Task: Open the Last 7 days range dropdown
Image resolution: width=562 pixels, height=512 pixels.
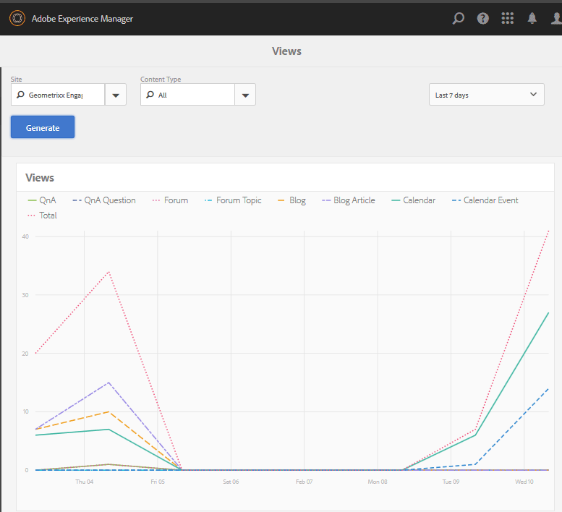Action: [x=486, y=95]
